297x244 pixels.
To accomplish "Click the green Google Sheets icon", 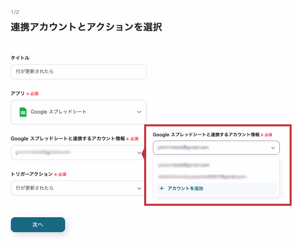I will point(23,112).
